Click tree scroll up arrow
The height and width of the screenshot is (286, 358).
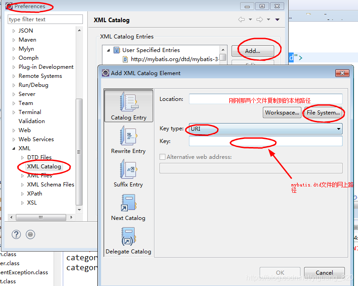click(79, 30)
